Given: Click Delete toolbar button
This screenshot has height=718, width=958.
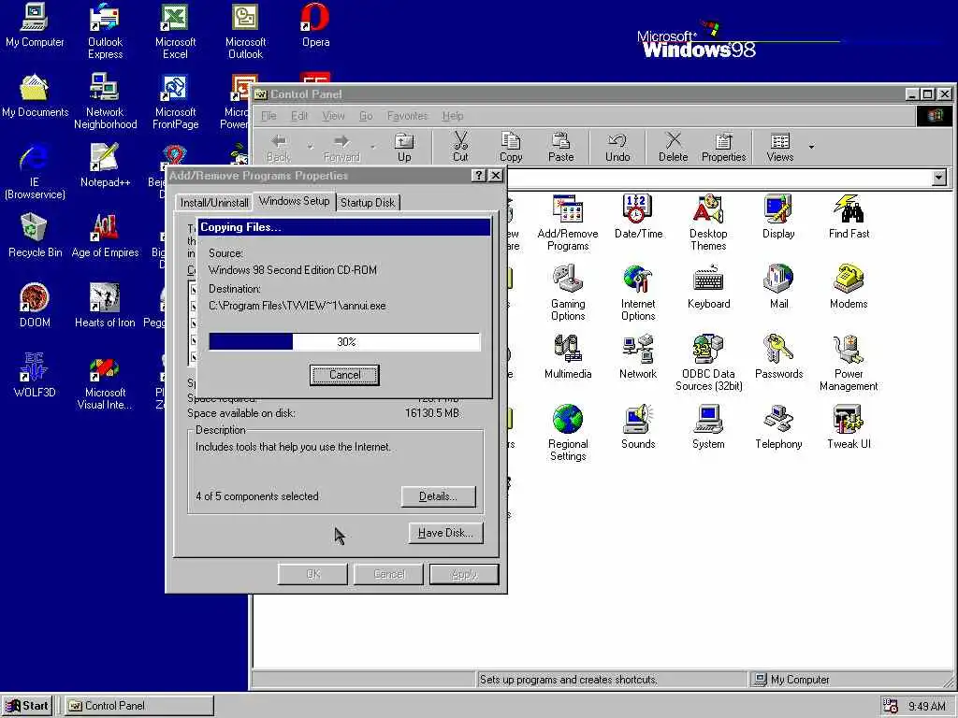Looking at the screenshot, I should pyautogui.click(x=673, y=147).
